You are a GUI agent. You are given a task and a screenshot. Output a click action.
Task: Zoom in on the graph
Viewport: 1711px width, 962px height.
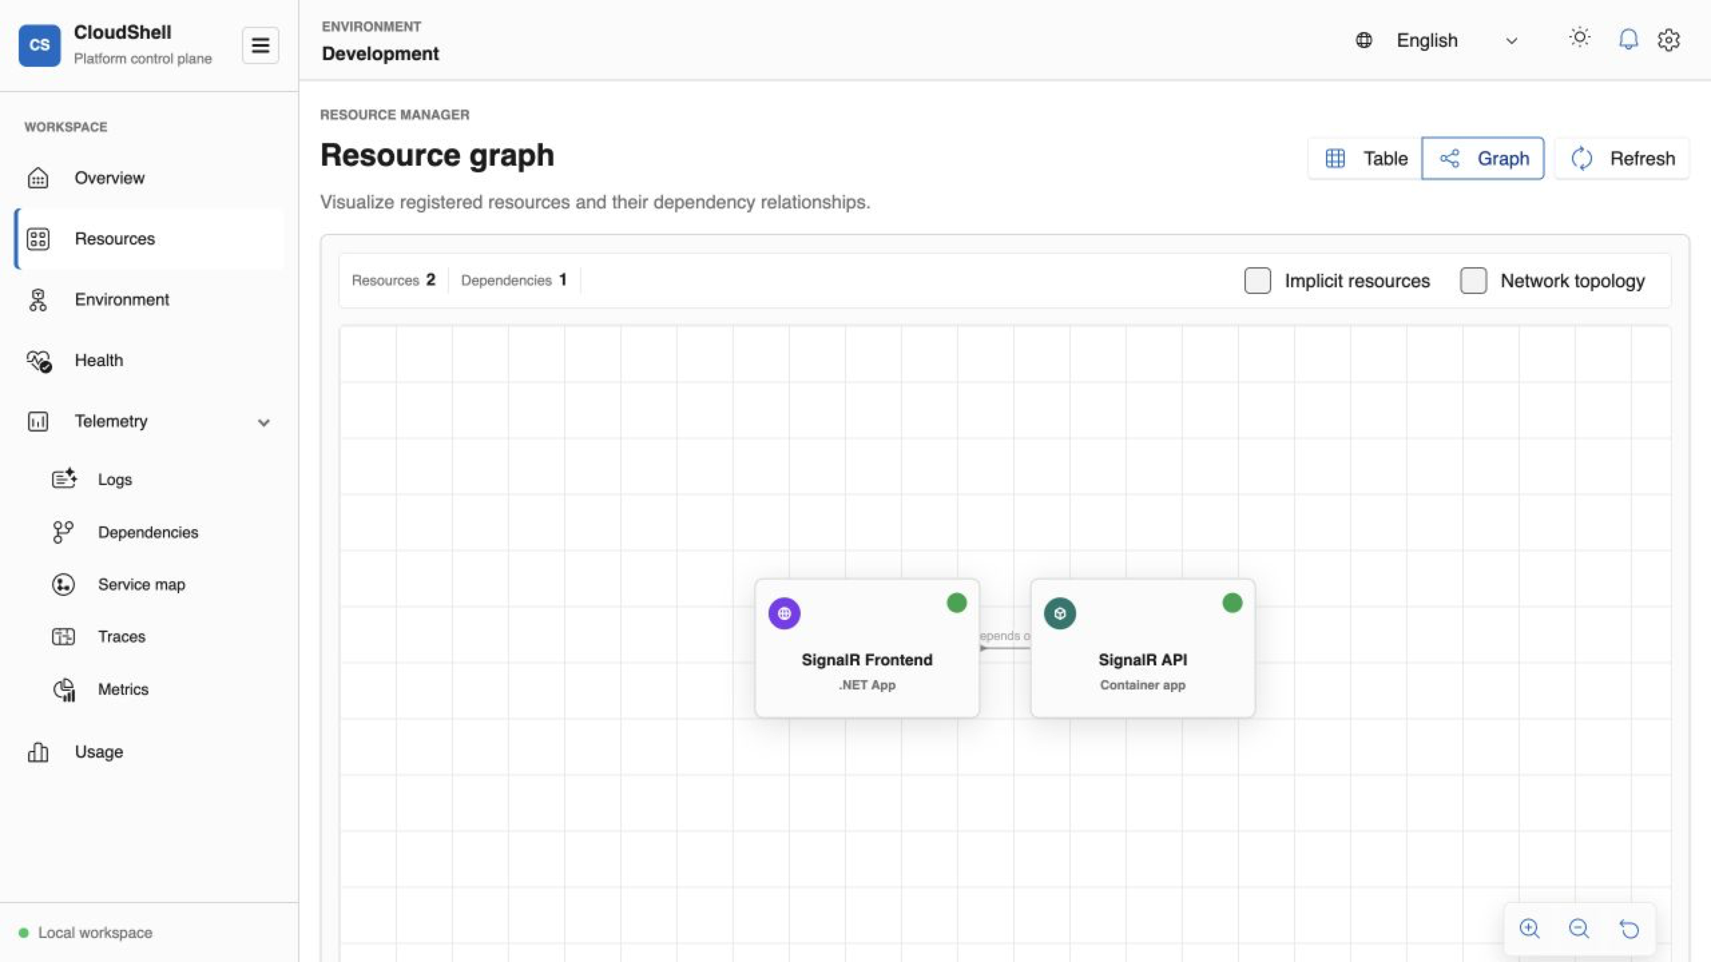[1529, 929]
